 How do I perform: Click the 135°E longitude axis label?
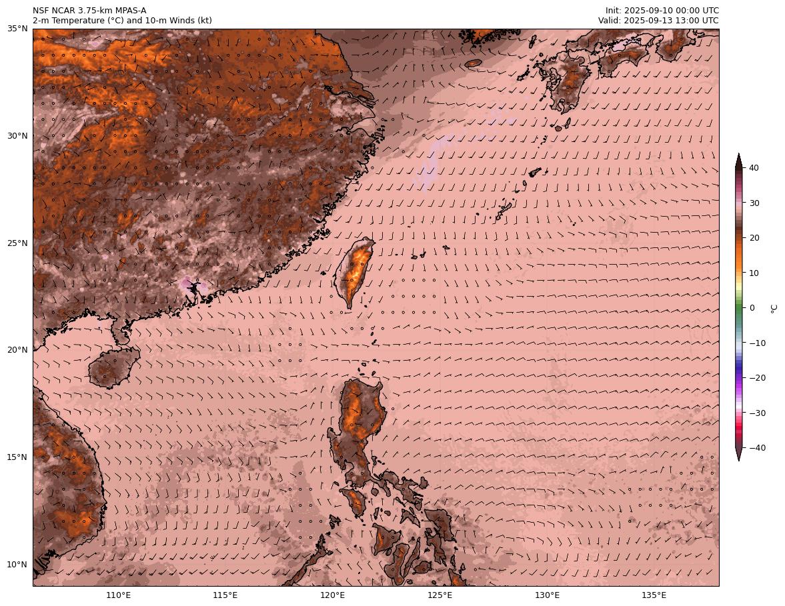tap(654, 595)
